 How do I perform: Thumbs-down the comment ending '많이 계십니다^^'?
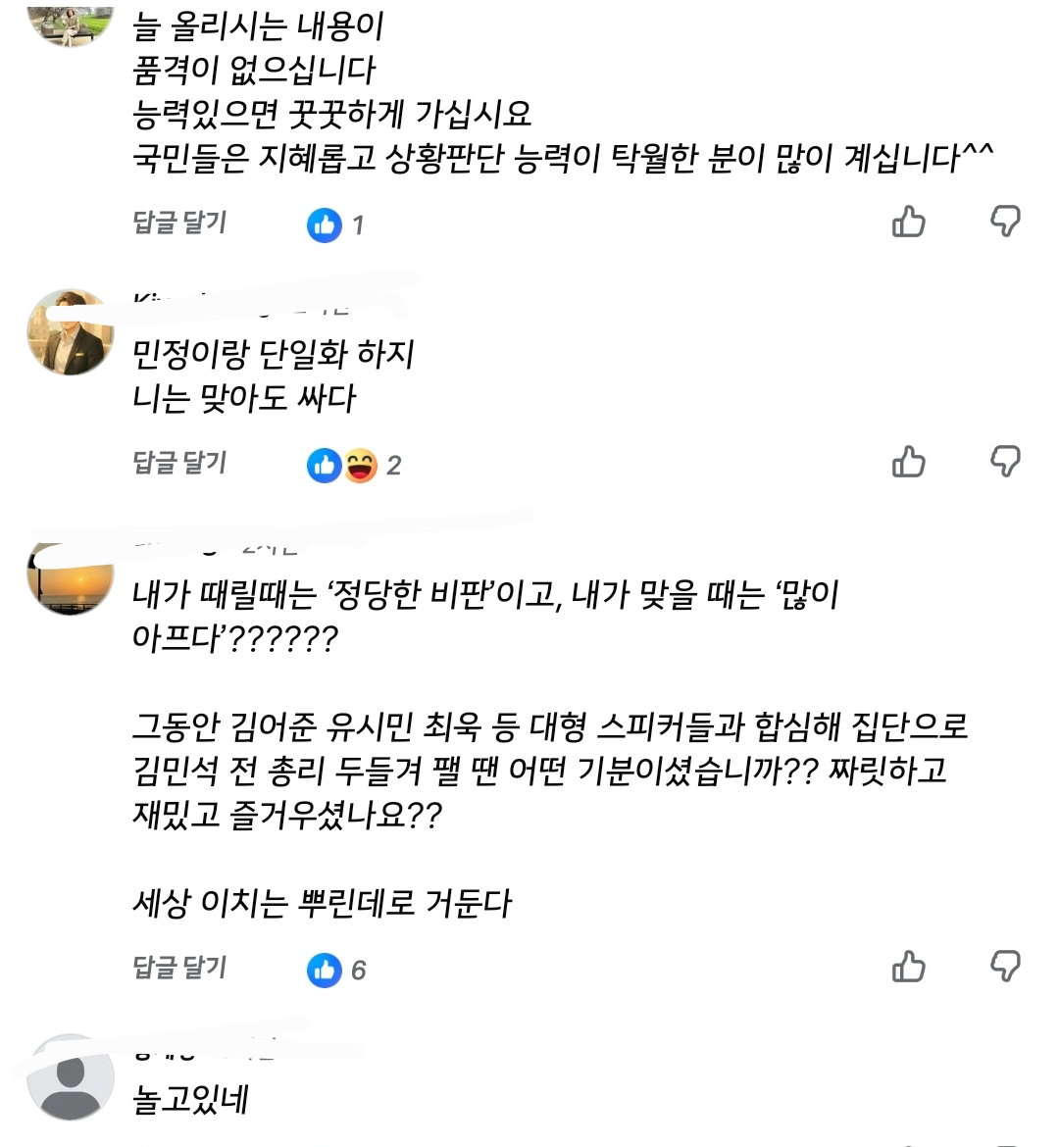pos(1005,221)
